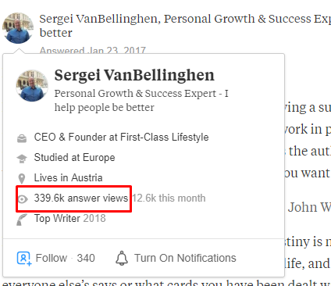Open Sergei VanBellinghen bold name in card
Screen dimensions: 331x286
click(x=134, y=75)
